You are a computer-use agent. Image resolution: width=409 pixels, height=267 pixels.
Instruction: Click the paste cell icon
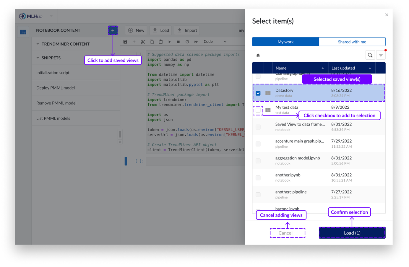tap(160, 42)
